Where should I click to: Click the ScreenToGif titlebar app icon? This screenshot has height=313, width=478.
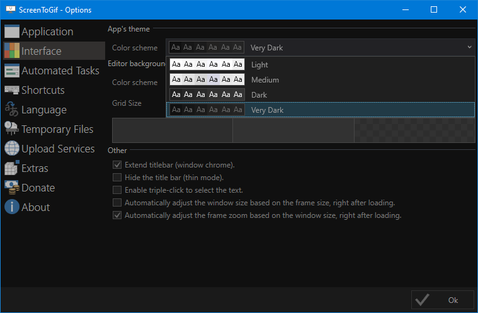11,9
